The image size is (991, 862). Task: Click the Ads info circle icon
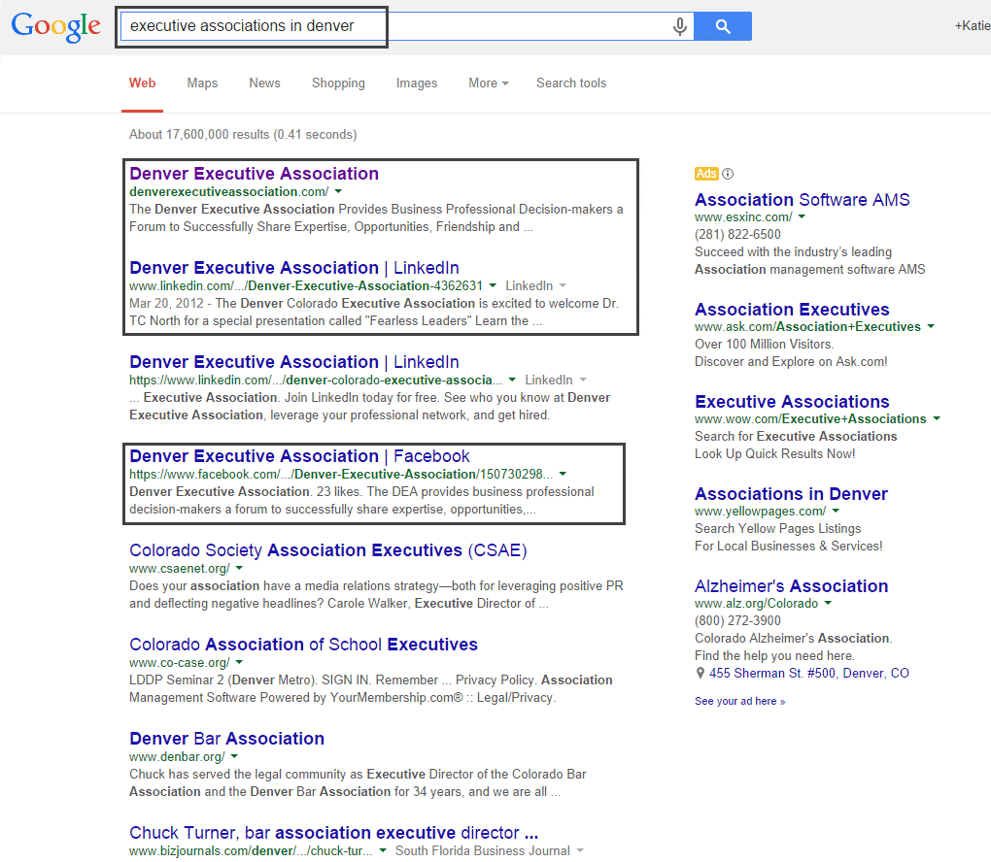[728, 174]
